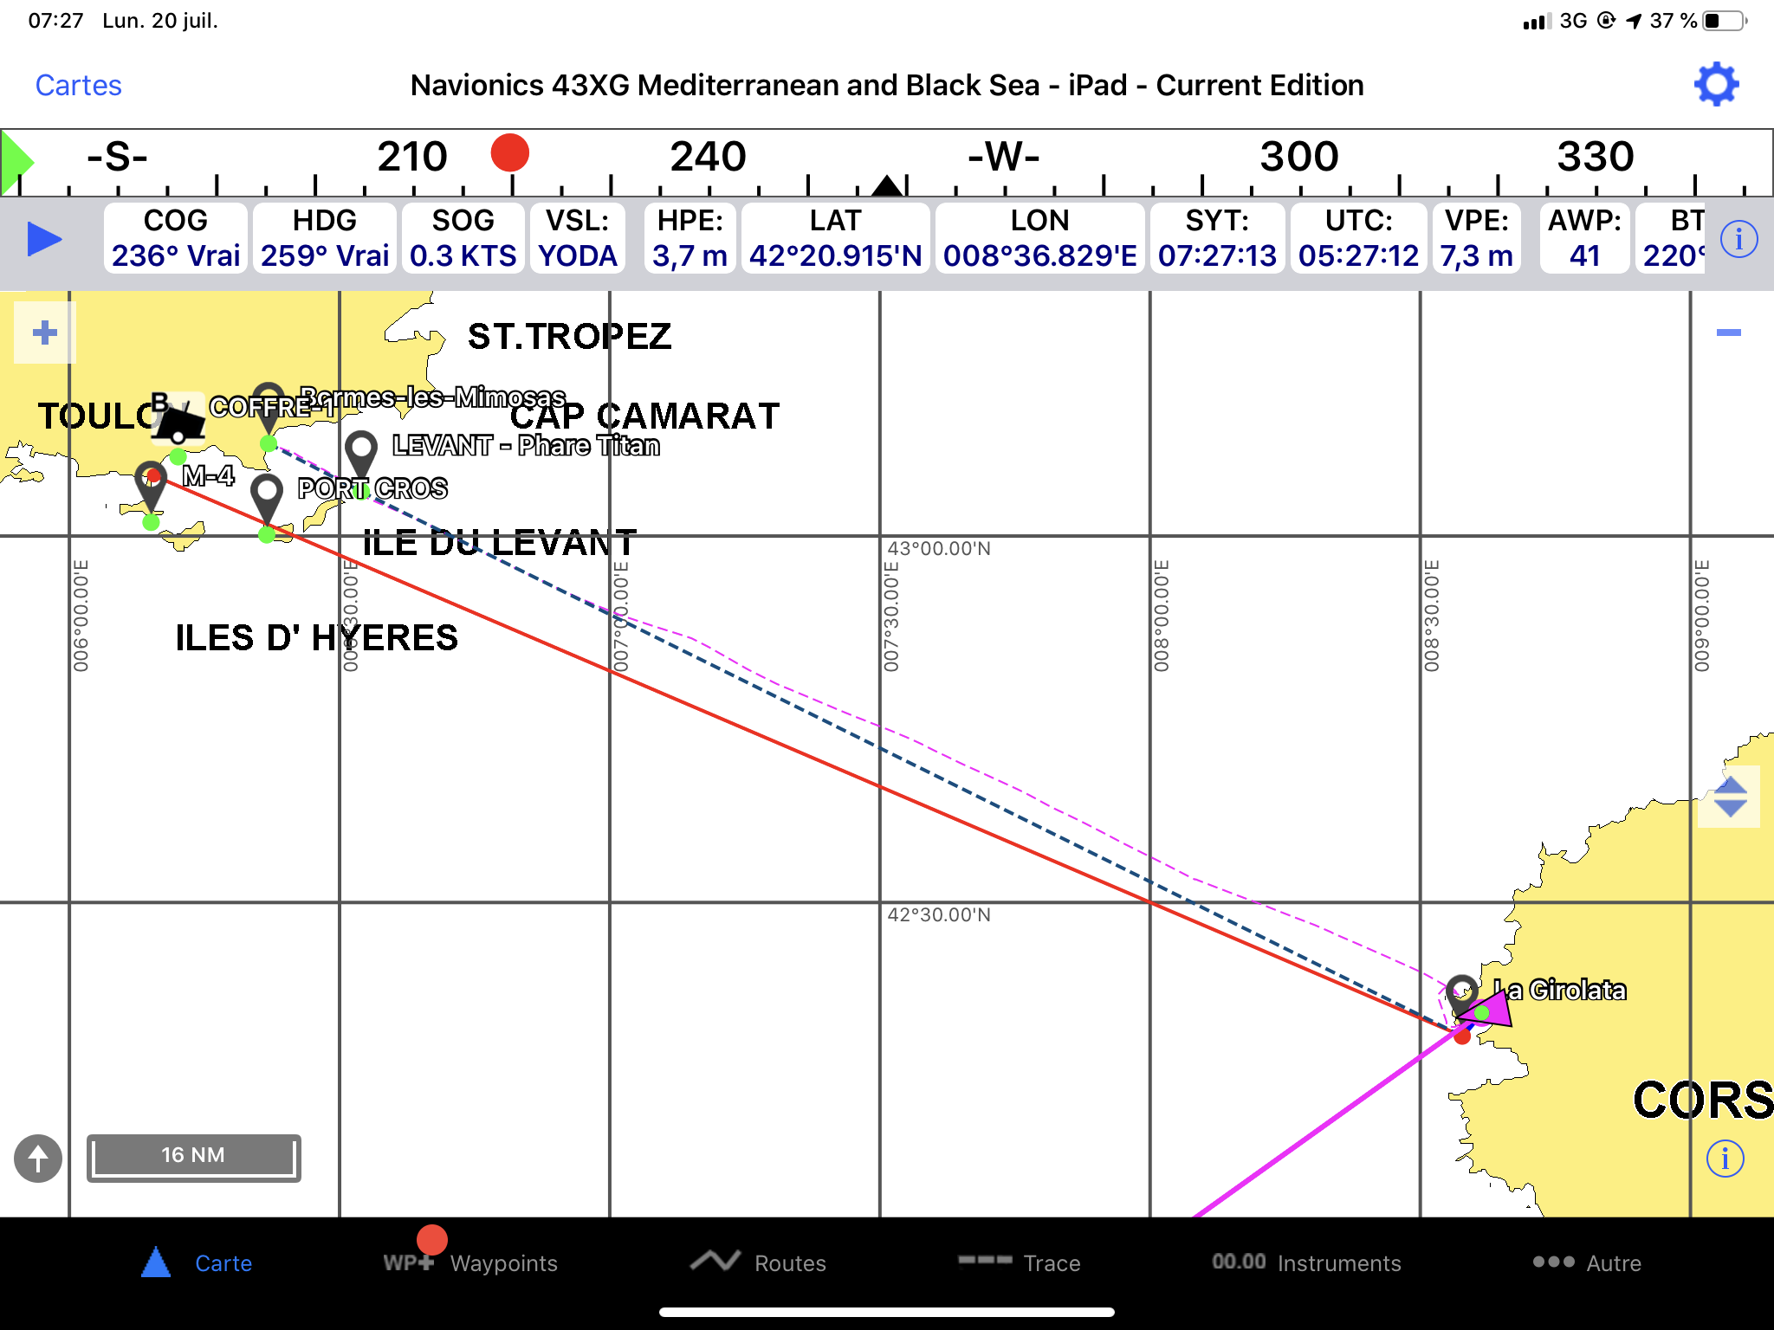Screen dimensions: 1774x1330
Task: Go back to Cartes list
Action: tap(78, 85)
